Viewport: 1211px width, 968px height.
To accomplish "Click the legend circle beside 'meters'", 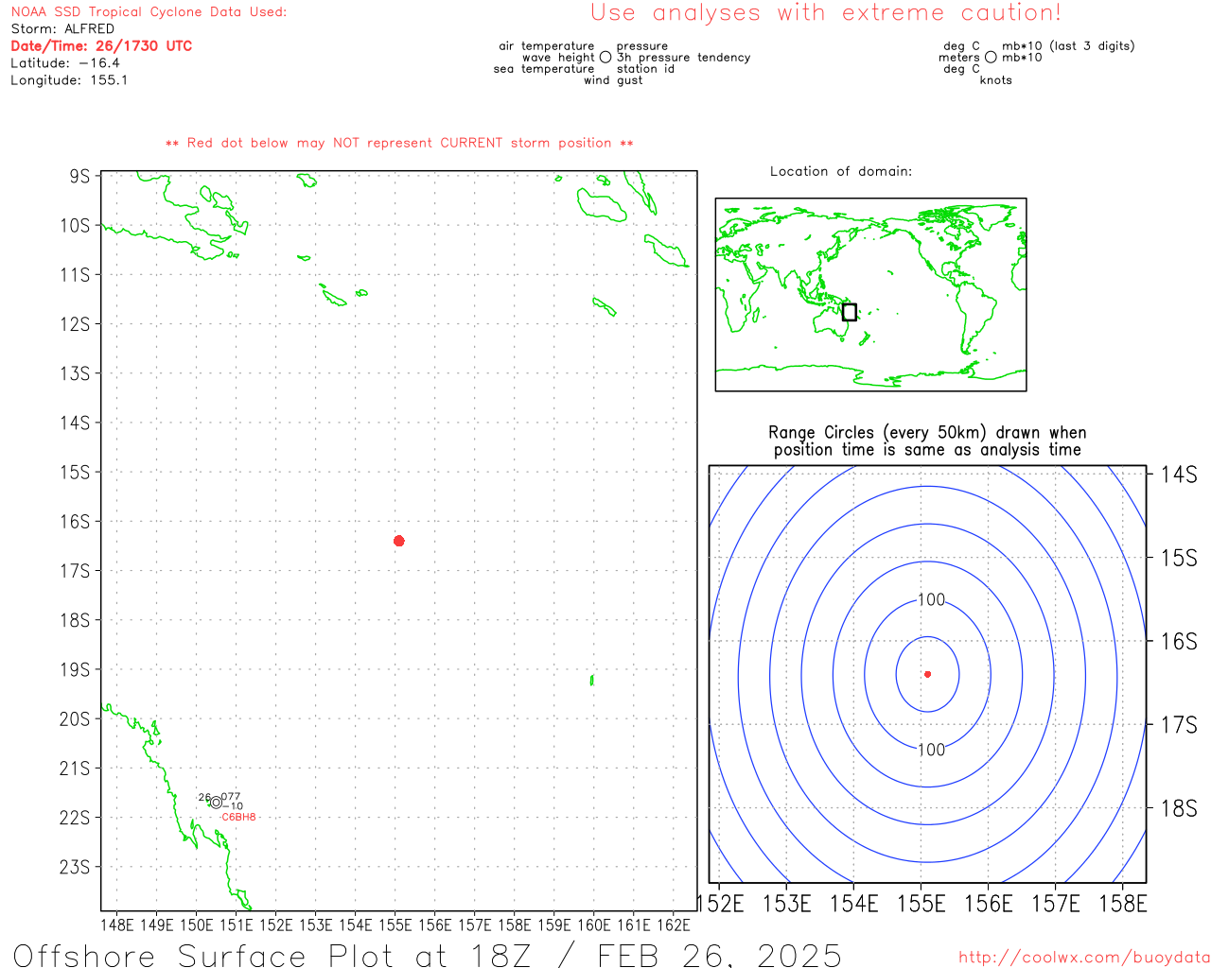I will click(991, 58).
